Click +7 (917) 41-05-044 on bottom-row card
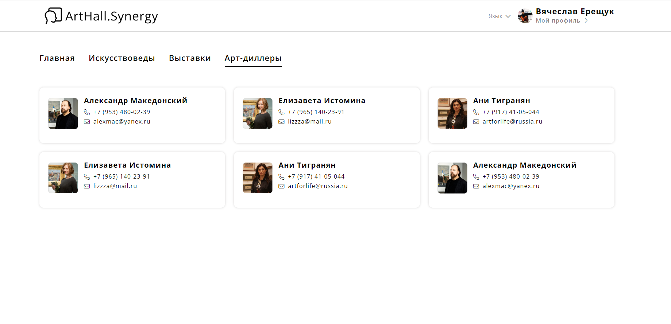This screenshot has width=671, height=324. tap(316, 176)
